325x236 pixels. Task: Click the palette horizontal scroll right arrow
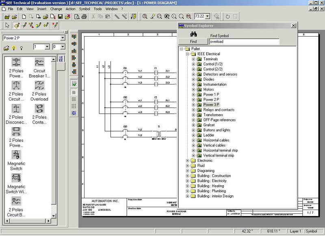(48, 221)
